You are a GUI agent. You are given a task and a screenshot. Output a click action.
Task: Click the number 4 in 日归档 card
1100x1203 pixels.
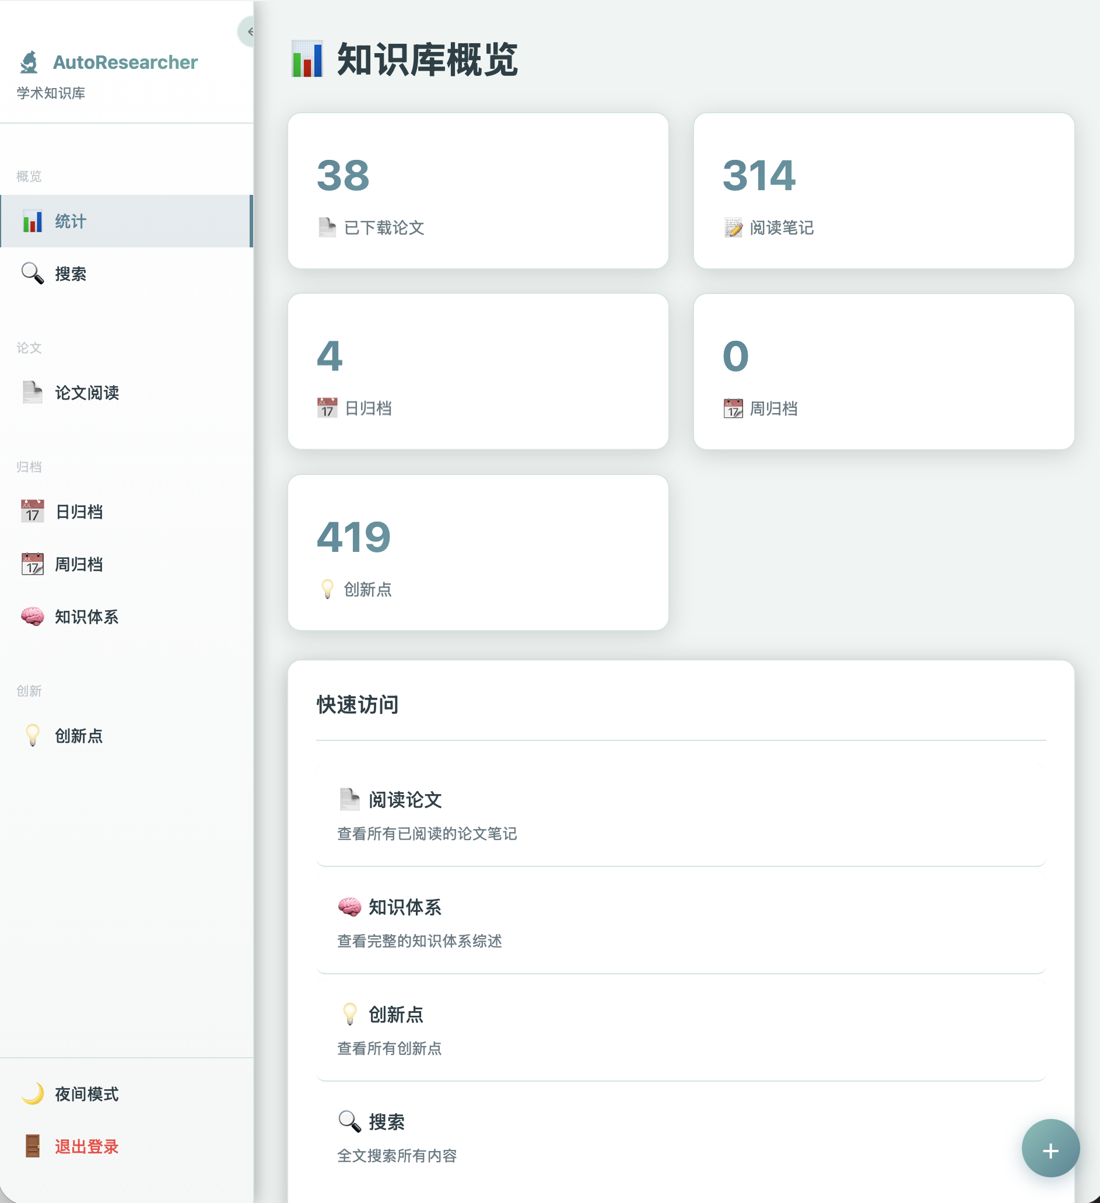tap(330, 356)
